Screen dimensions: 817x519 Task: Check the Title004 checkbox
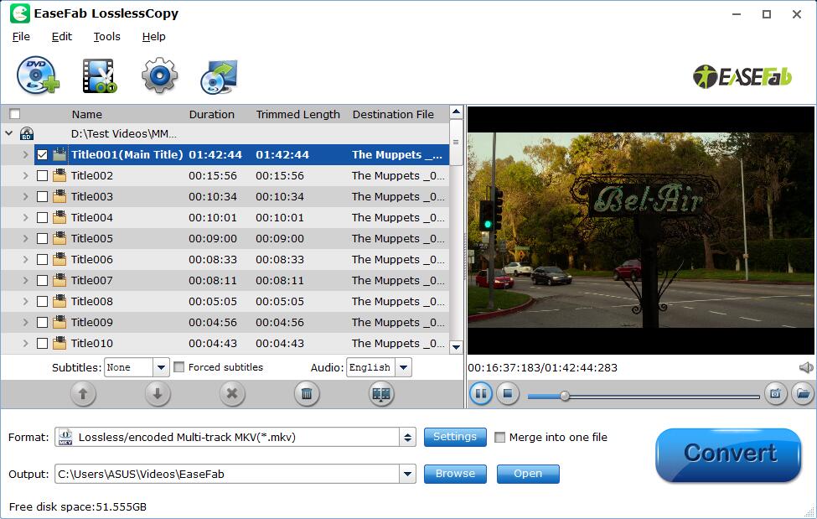click(42, 217)
